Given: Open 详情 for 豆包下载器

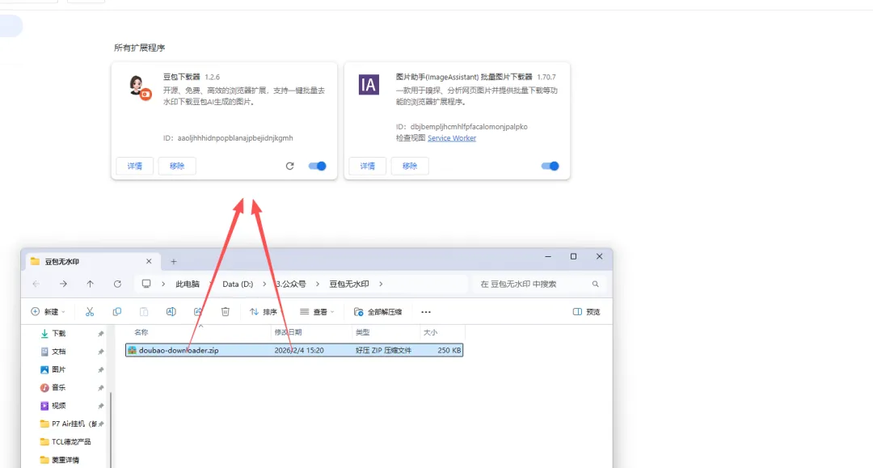Looking at the screenshot, I should click(x=135, y=166).
